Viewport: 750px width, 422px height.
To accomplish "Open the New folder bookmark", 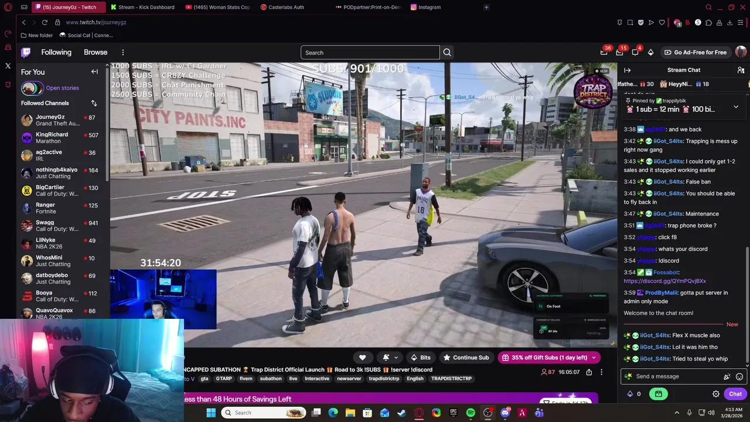I will coord(36,35).
